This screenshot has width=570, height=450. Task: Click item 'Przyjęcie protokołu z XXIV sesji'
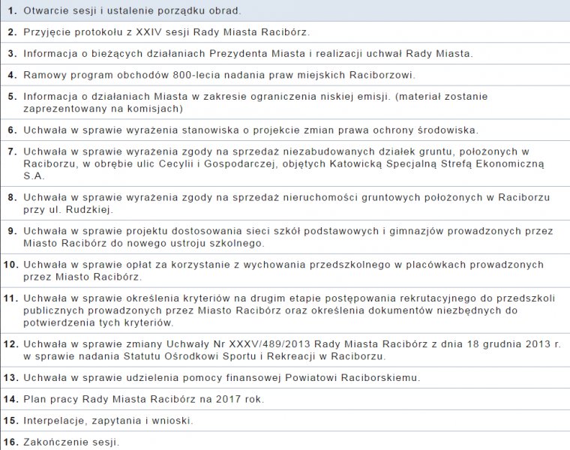click(x=285, y=32)
